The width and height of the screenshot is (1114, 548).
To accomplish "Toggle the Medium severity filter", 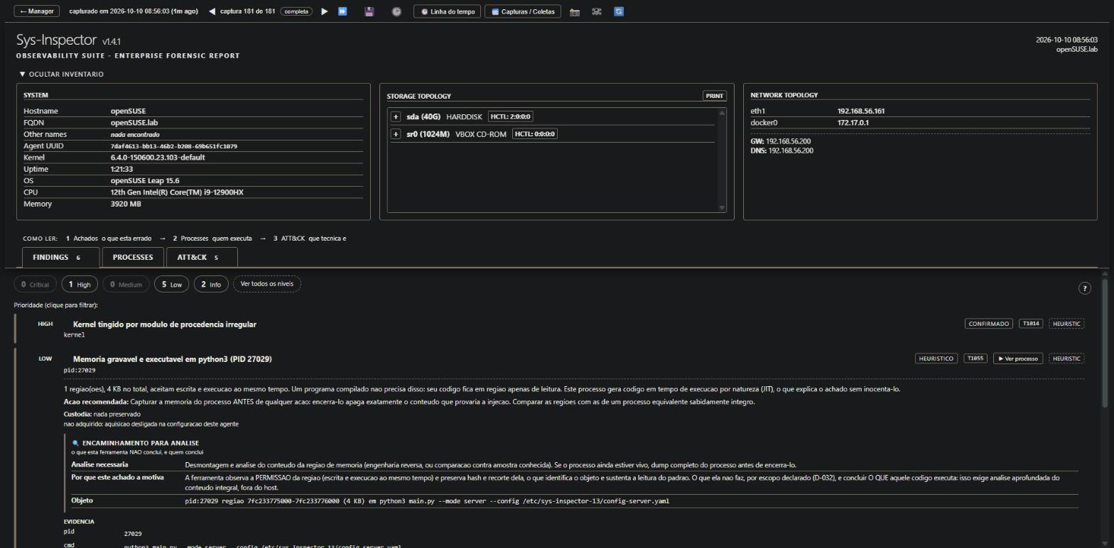I will [x=126, y=284].
